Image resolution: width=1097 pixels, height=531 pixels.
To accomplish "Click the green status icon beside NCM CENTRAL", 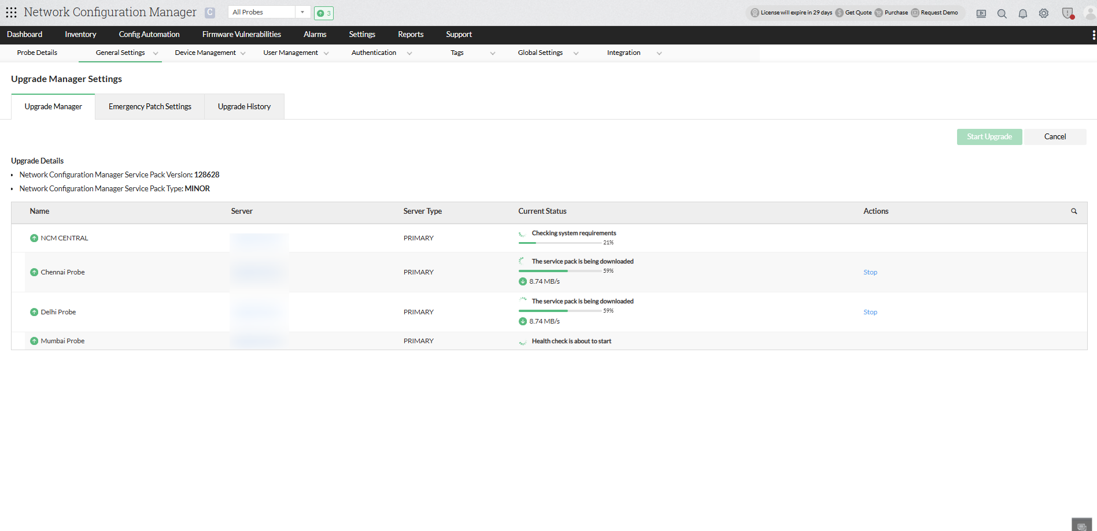I will click(34, 238).
